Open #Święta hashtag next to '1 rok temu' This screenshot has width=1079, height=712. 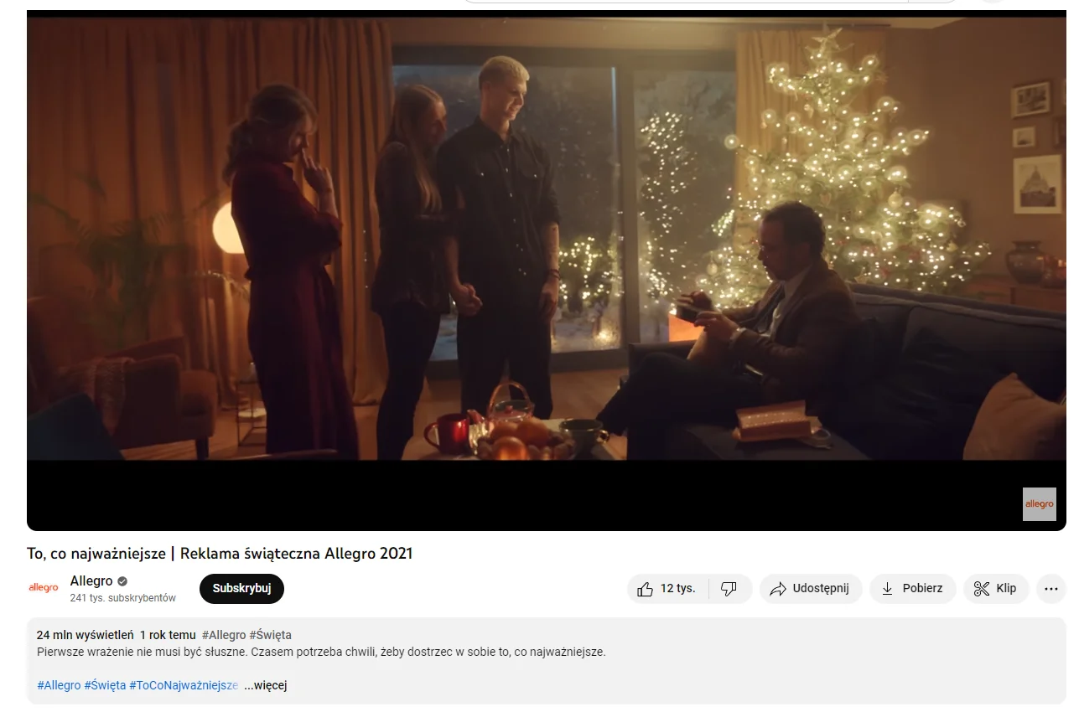click(271, 635)
